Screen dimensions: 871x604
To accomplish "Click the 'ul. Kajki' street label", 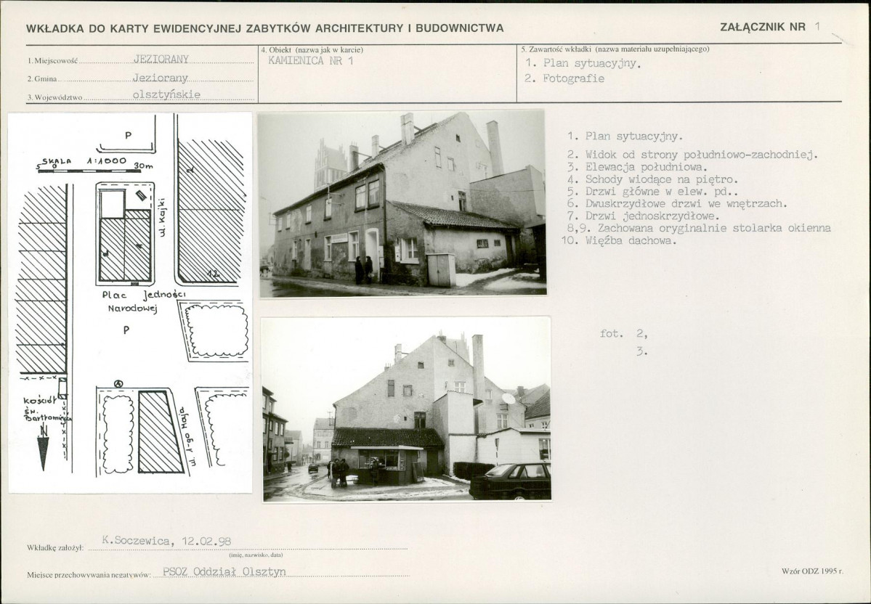I will tap(162, 217).
